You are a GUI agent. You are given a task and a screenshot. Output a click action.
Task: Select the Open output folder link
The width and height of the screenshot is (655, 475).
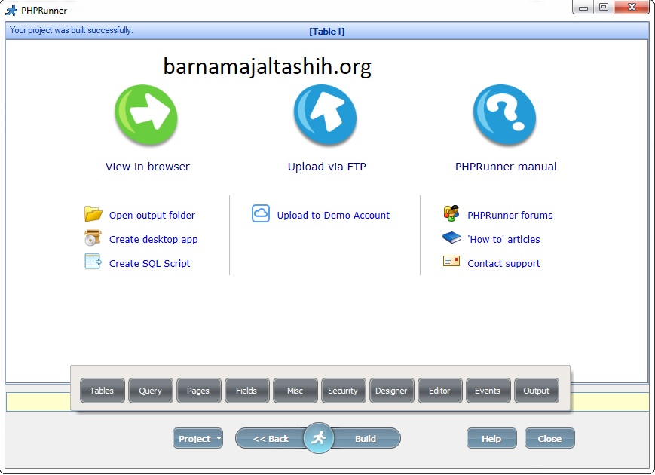[x=152, y=215]
